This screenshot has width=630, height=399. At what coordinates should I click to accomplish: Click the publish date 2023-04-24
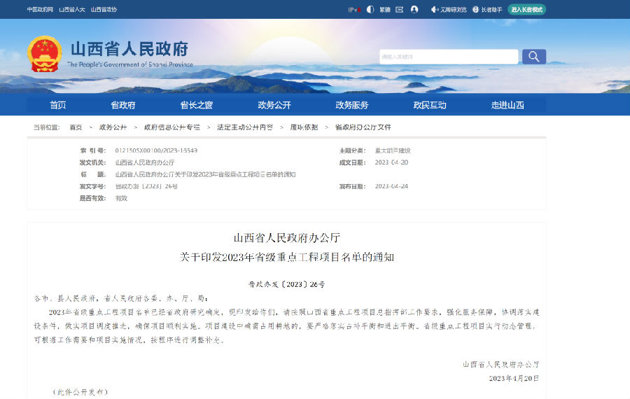tap(391, 186)
